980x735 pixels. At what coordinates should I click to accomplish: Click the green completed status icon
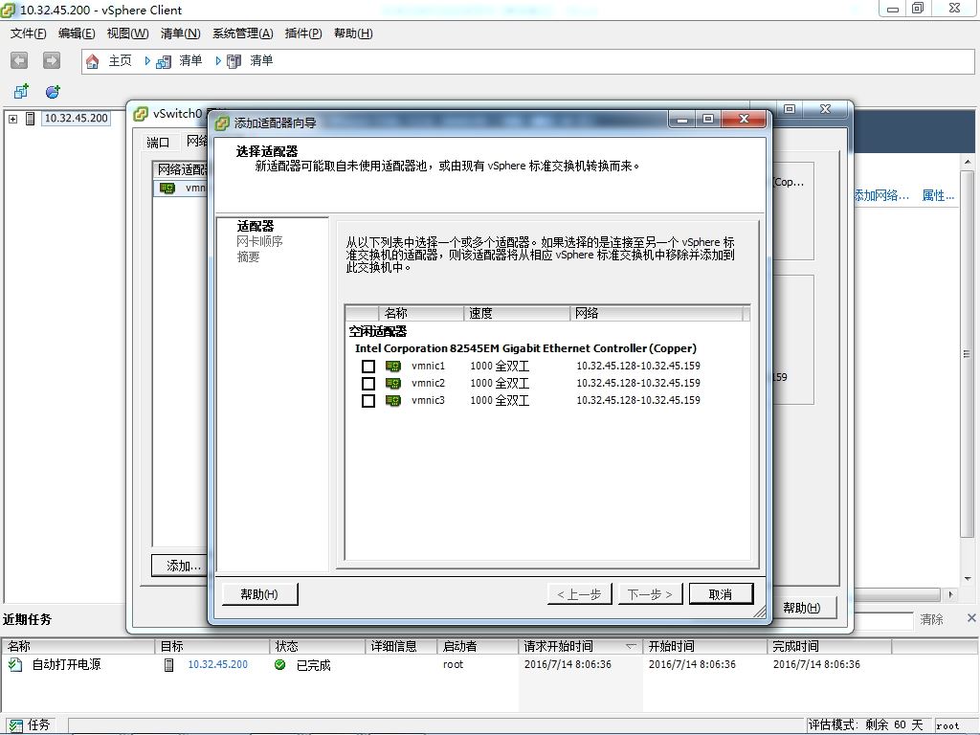(x=280, y=665)
